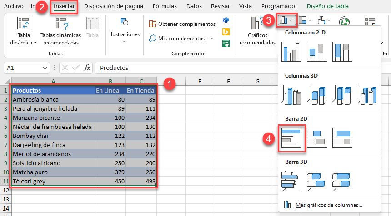391x216 pixels.
Task: Click cell Manzana picante
Action: tap(53, 118)
